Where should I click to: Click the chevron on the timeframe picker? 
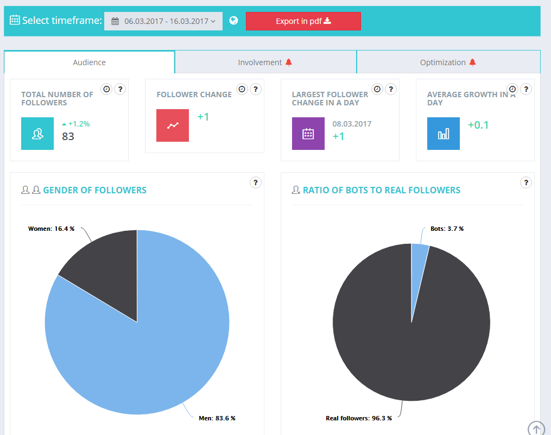point(213,21)
